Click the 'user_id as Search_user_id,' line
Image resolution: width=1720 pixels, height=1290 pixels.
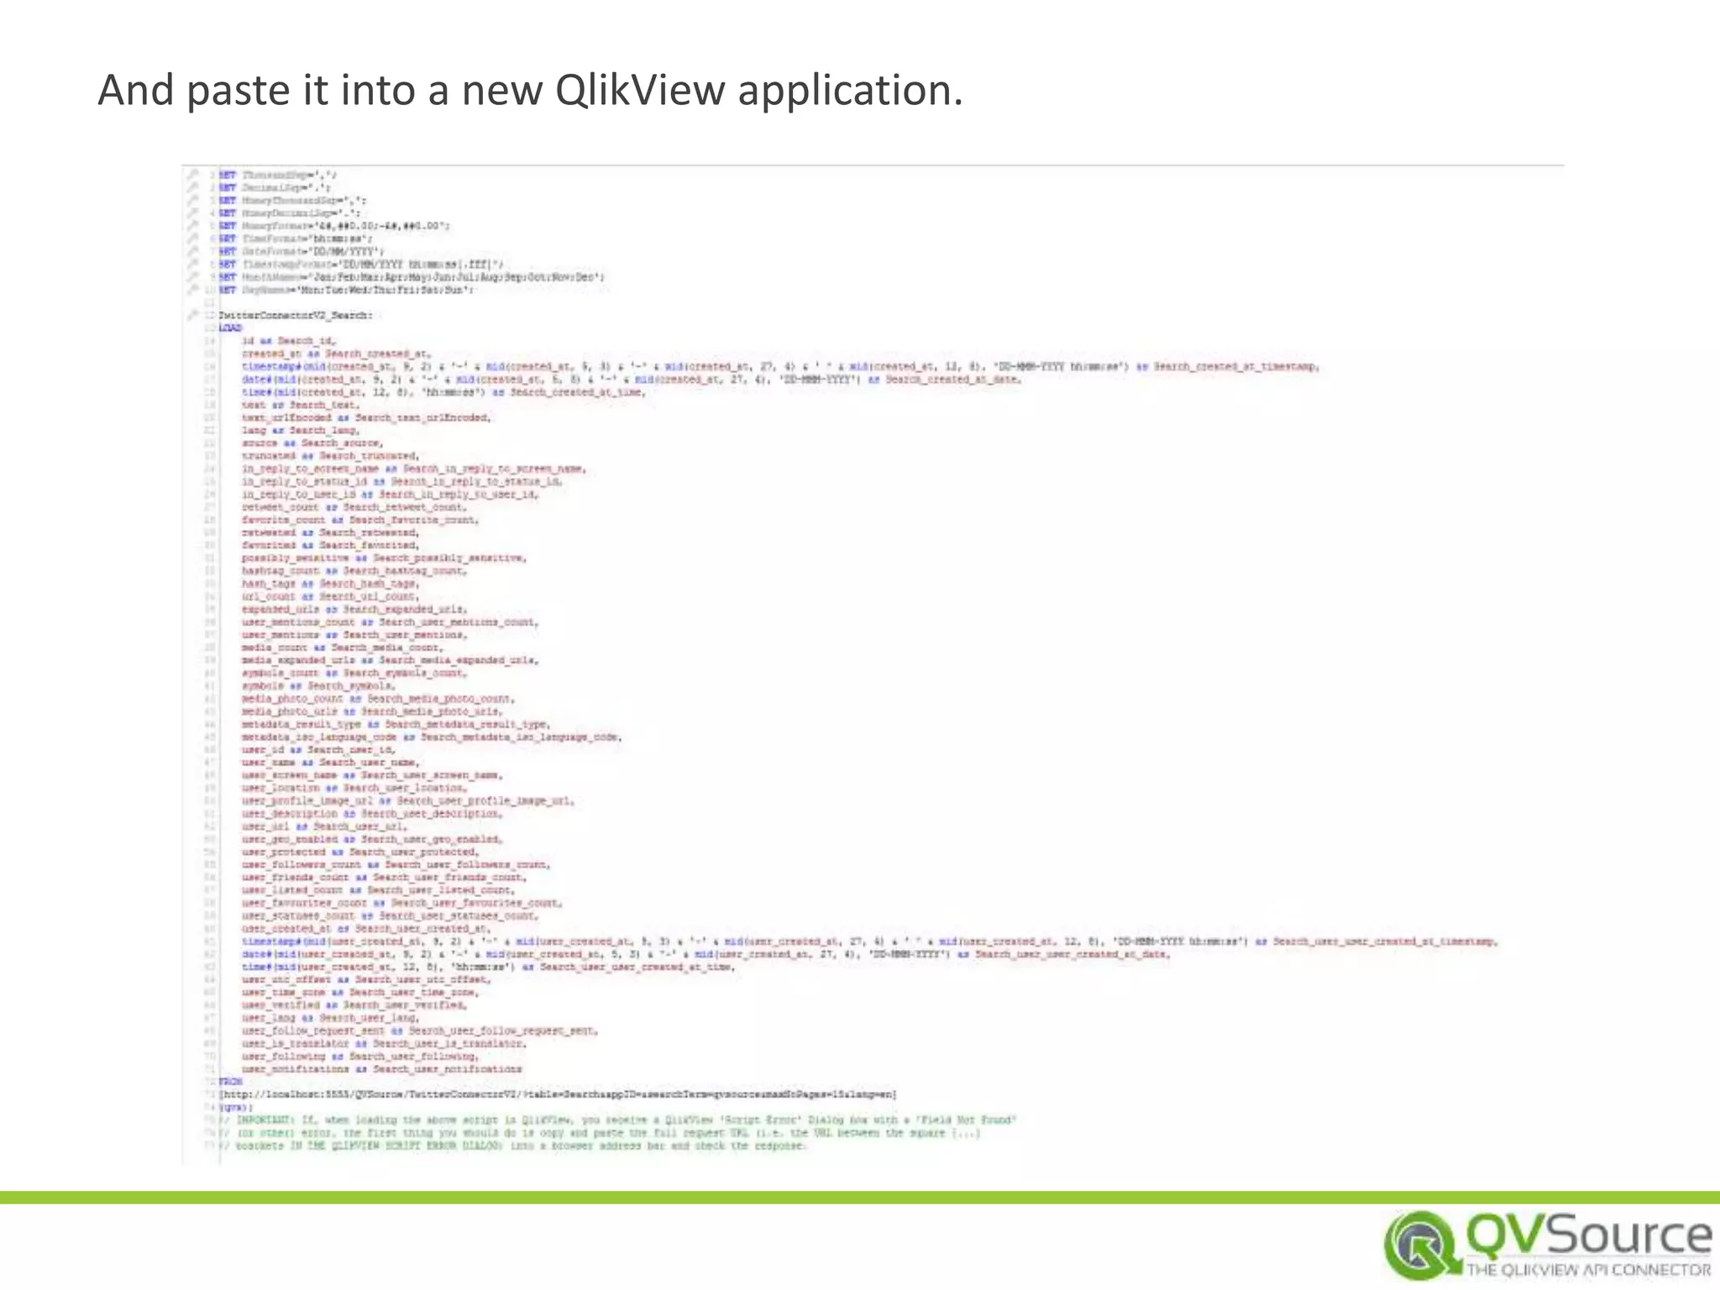319,750
